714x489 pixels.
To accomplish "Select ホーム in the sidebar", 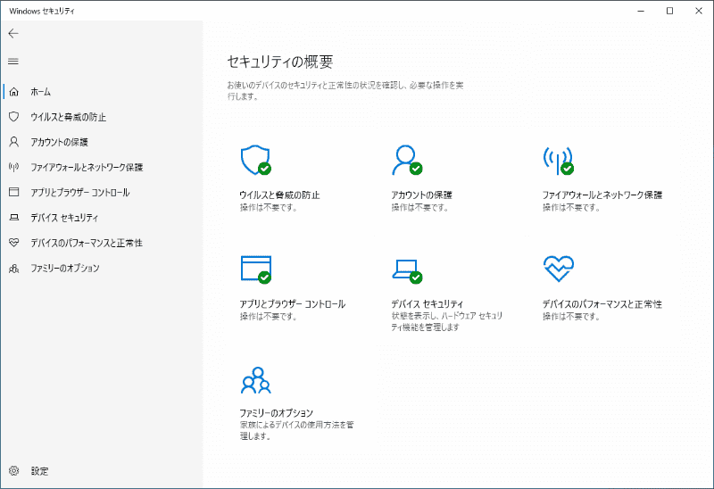I will 40,92.
